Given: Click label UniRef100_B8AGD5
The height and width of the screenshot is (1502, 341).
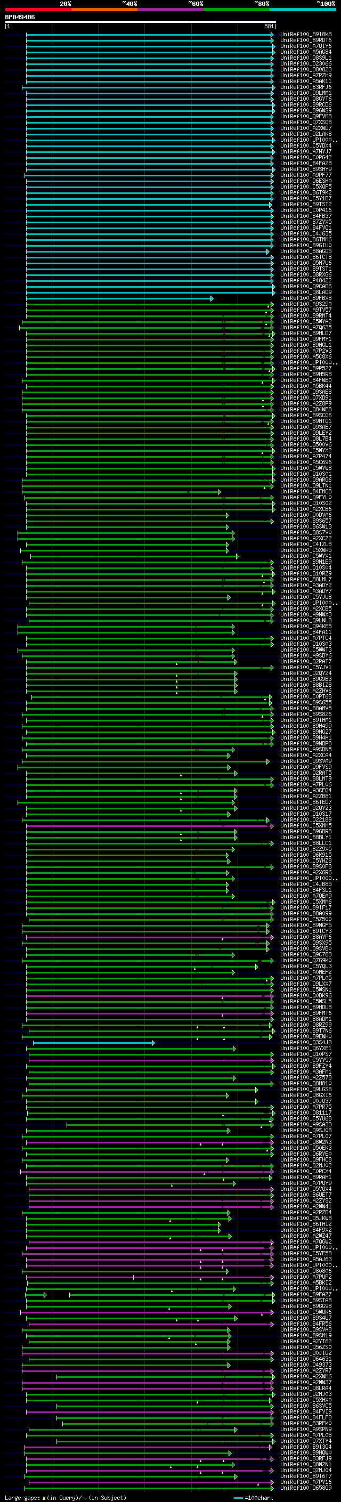Looking at the screenshot, I should point(305,251).
